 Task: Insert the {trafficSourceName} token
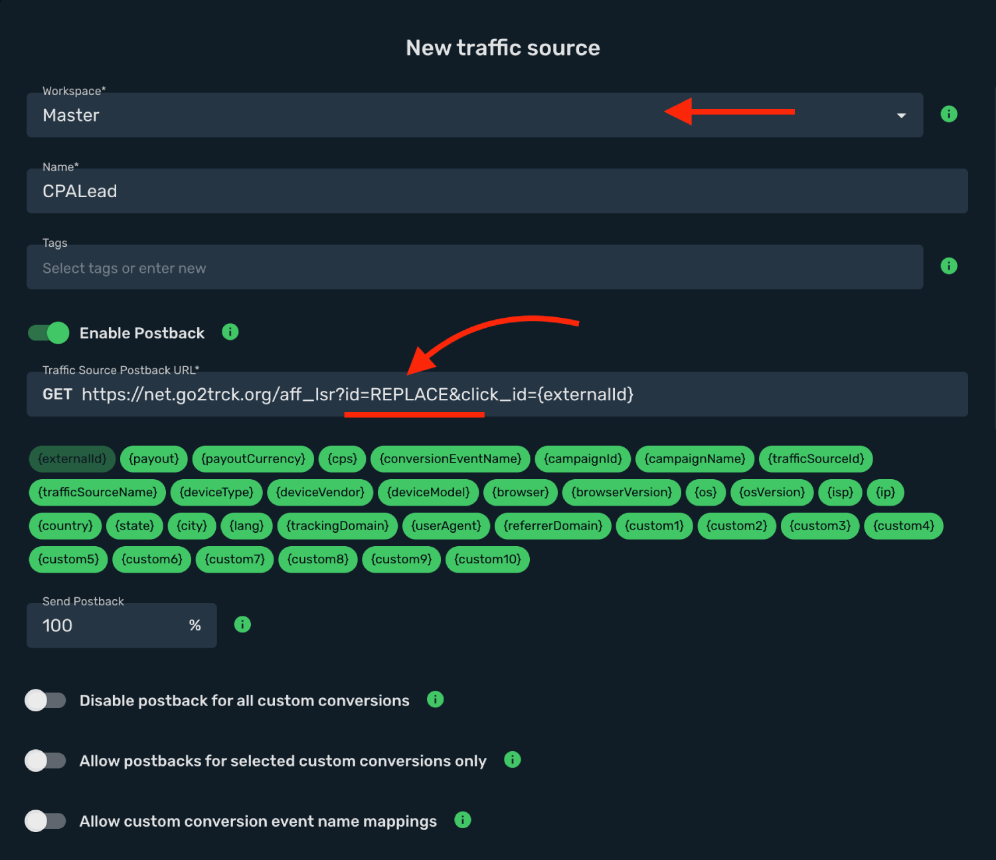pyautogui.click(x=98, y=492)
